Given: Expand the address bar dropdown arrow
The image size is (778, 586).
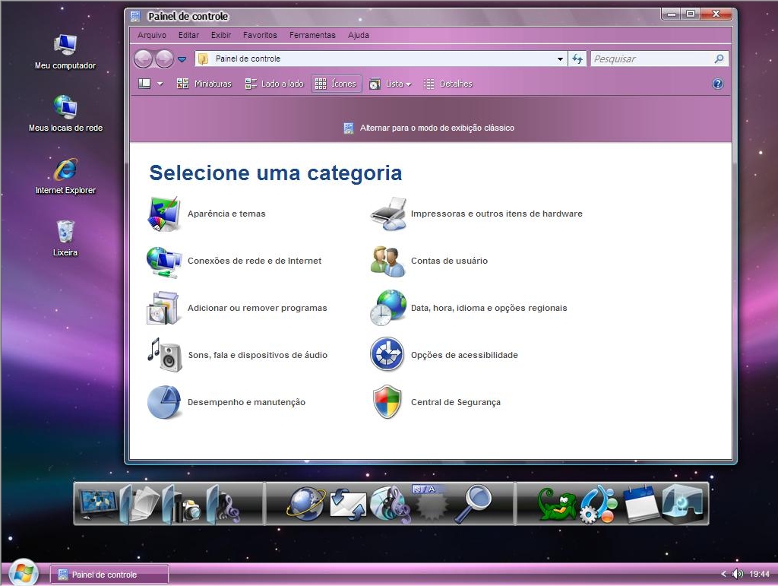Looking at the screenshot, I should 560,59.
